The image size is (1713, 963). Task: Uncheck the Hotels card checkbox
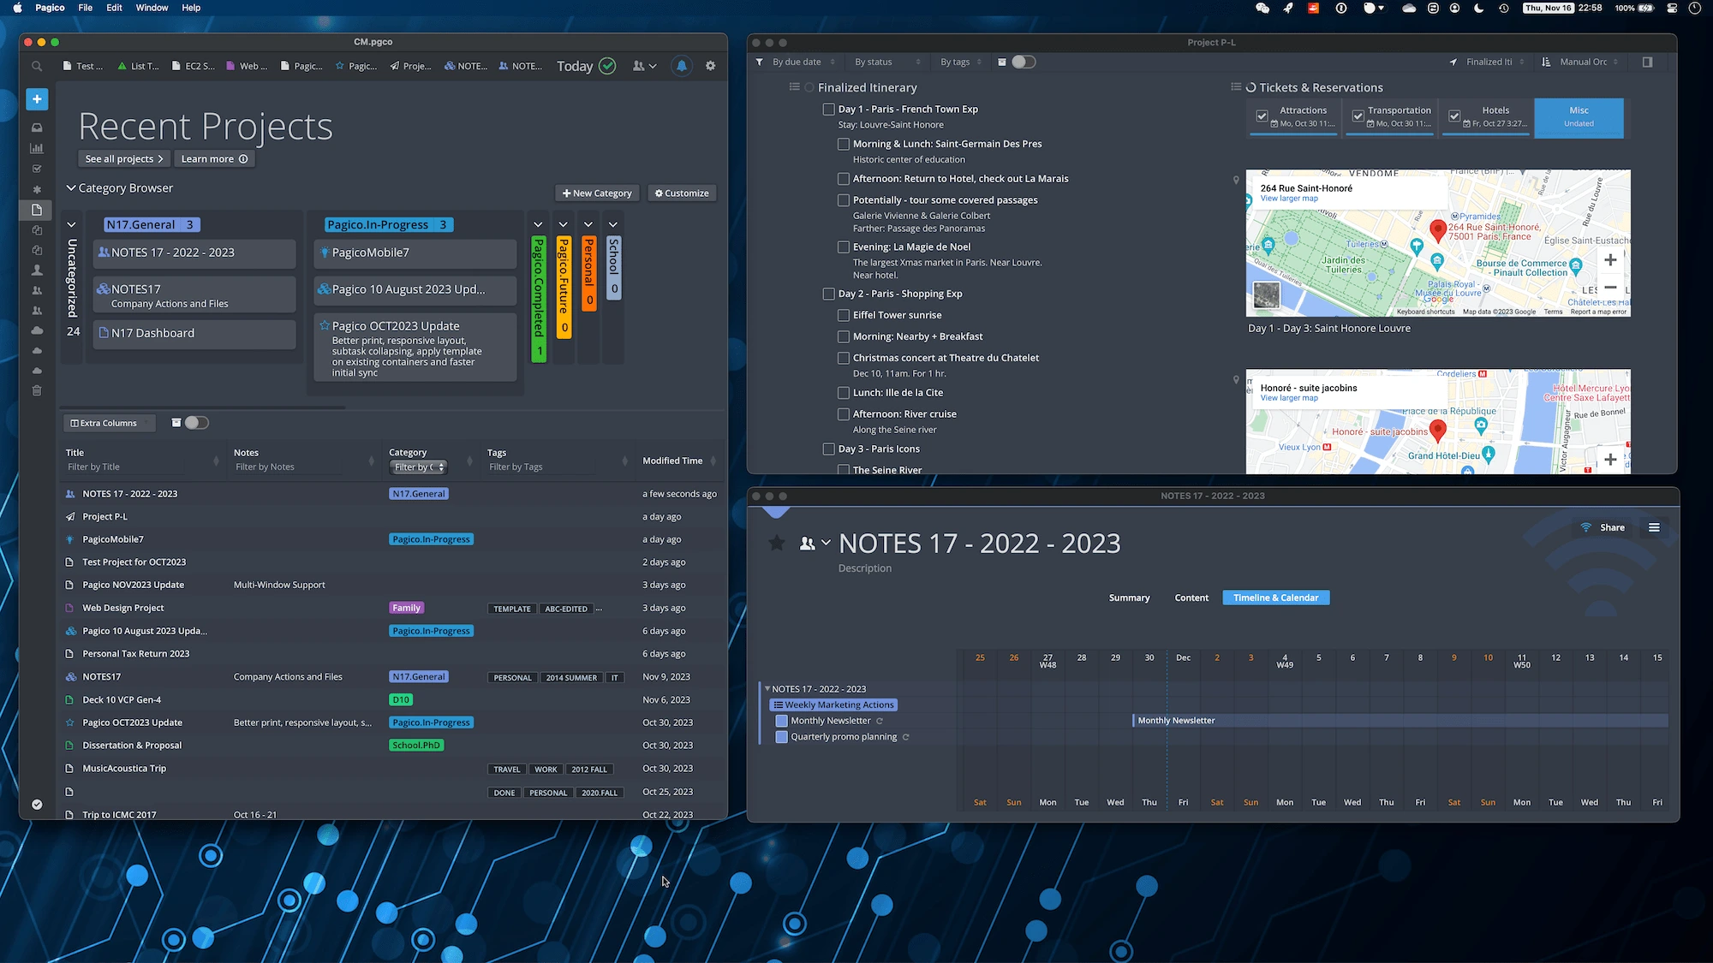click(1454, 116)
